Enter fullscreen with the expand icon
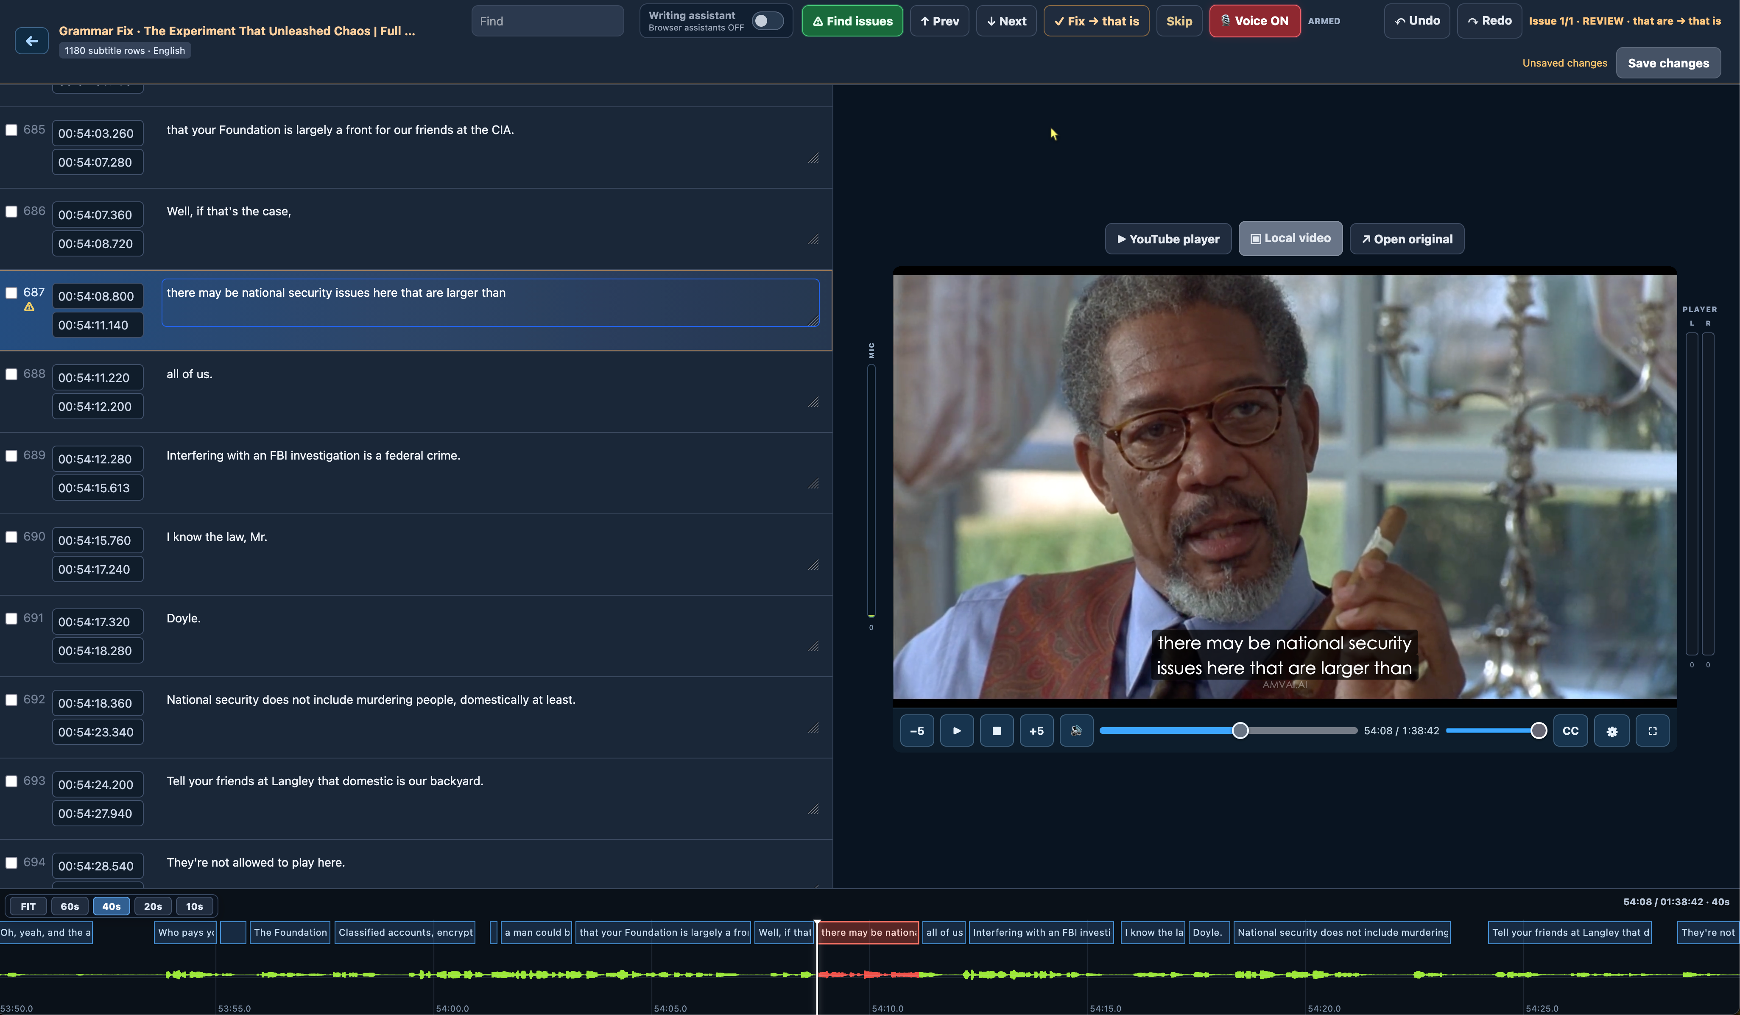Screen dimensions: 1740x1015 click(1652, 731)
